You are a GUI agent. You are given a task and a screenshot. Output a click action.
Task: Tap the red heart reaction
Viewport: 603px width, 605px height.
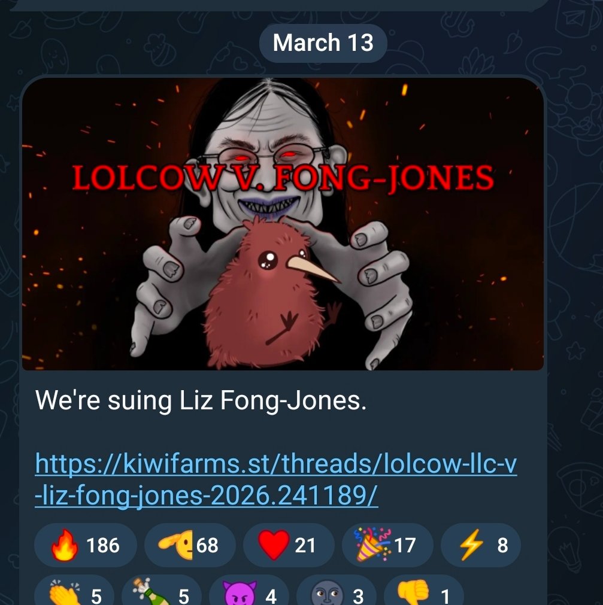289,545
